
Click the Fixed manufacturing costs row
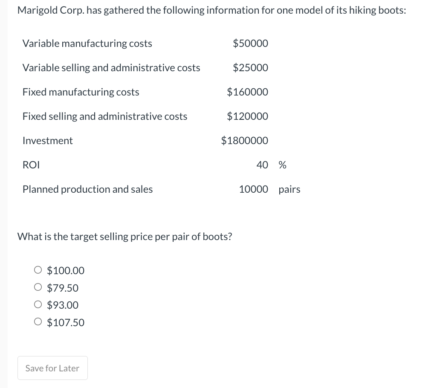click(x=81, y=92)
